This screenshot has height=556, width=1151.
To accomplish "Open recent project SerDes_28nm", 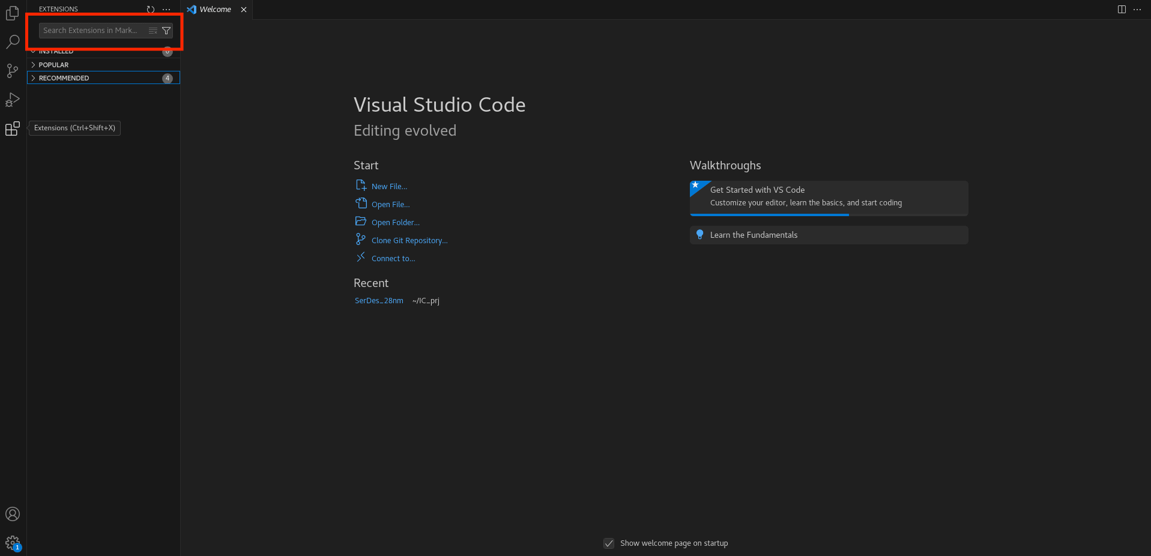I will pos(379,301).
